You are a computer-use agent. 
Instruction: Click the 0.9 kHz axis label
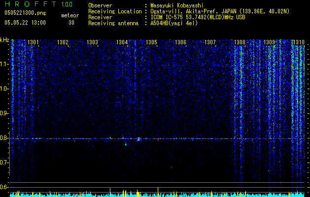pyautogui.click(x=4, y=113)
